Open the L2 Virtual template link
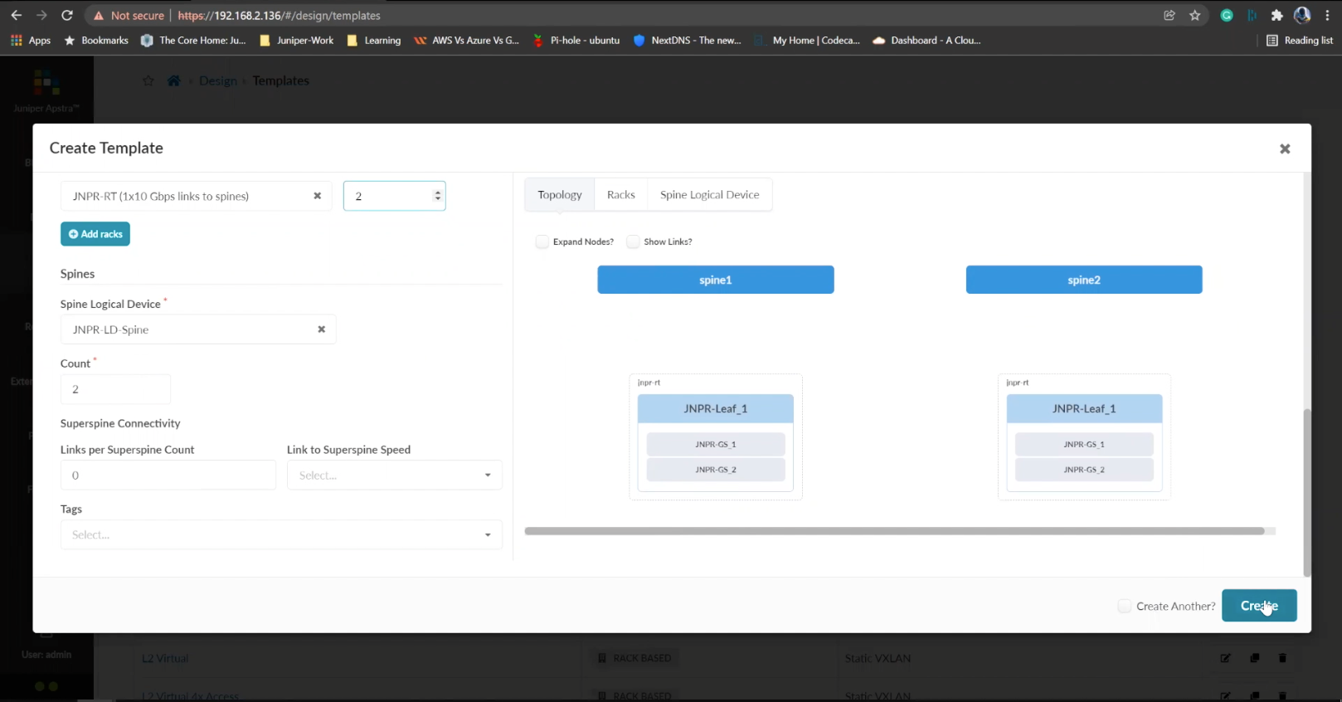This screenshot has width=1342, height=702. click(165, 658)
